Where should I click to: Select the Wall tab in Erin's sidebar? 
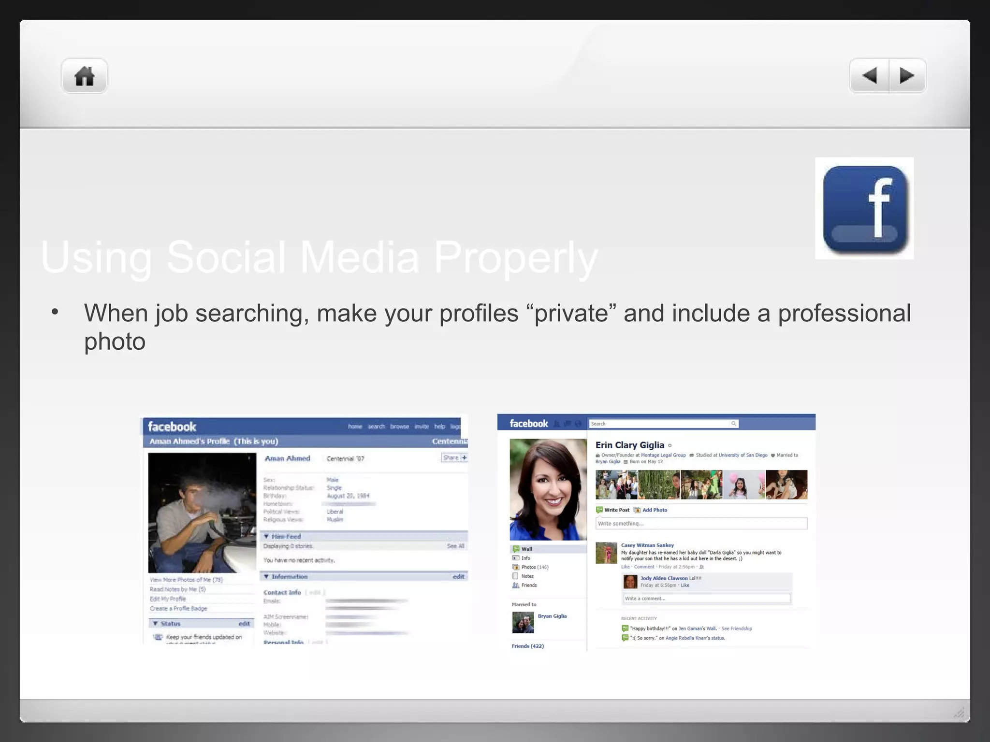click(548, 549)
